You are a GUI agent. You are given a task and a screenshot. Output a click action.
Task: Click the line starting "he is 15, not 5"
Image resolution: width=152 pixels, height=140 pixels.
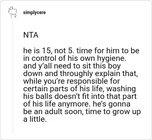[x=81, y=51]
